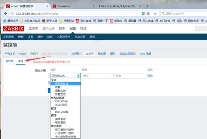Open the 热门游戏 bookmark
This screenshot has width=207, height=139.
pyautogui.click(x=163, y=21)
